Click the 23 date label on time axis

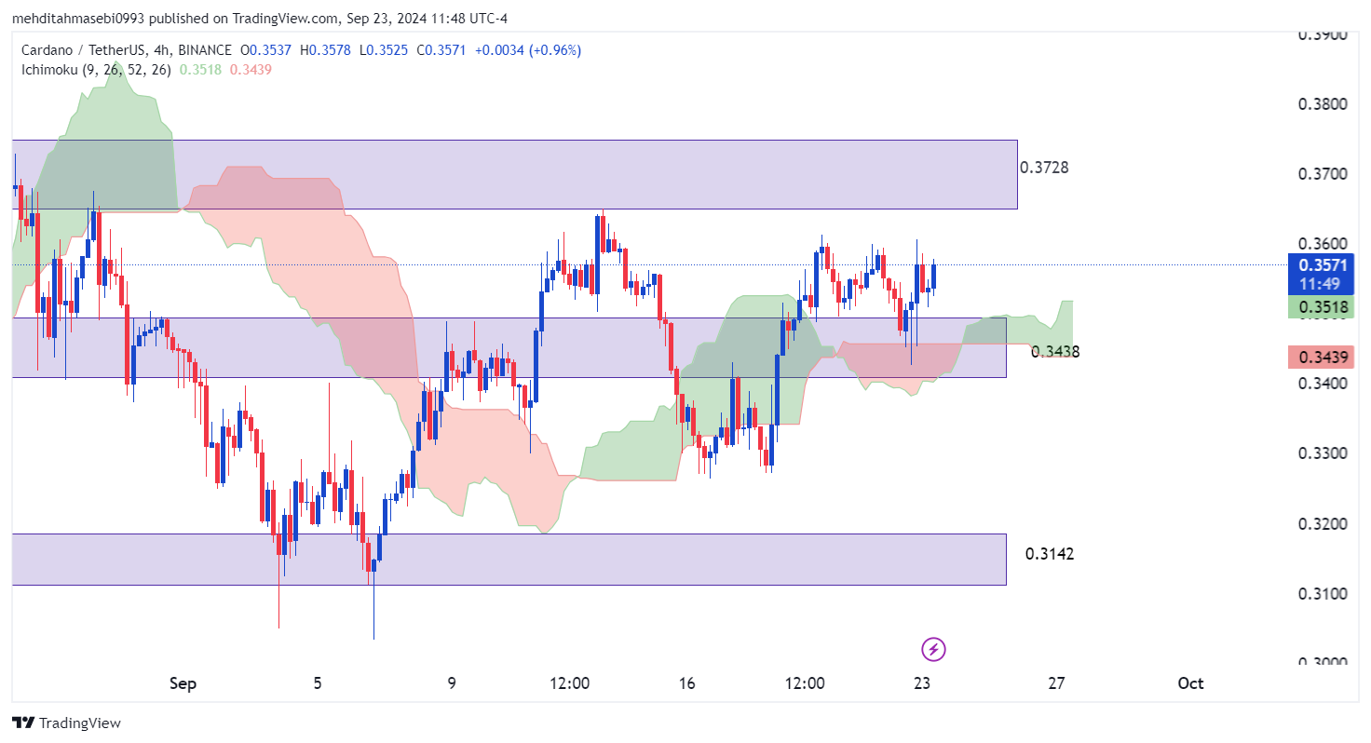click(922, 683)
